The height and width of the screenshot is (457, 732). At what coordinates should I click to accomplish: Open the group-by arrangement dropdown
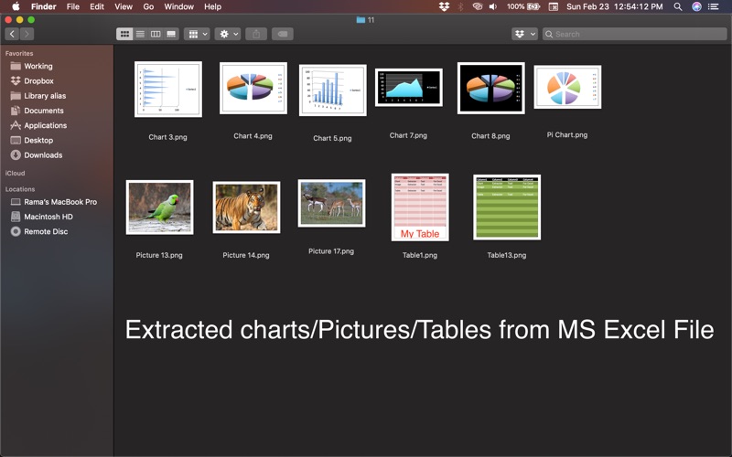(x=197, y=34)
